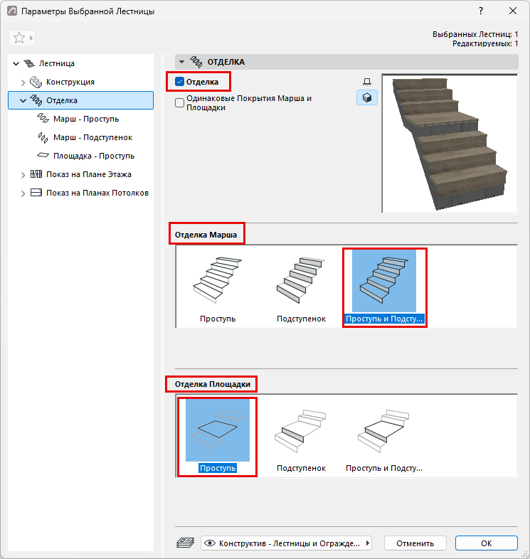Choose Проступь и Подсту option under Отделка Площадки
This screenshot has height=559, width=530.
[x=384, y=437]
